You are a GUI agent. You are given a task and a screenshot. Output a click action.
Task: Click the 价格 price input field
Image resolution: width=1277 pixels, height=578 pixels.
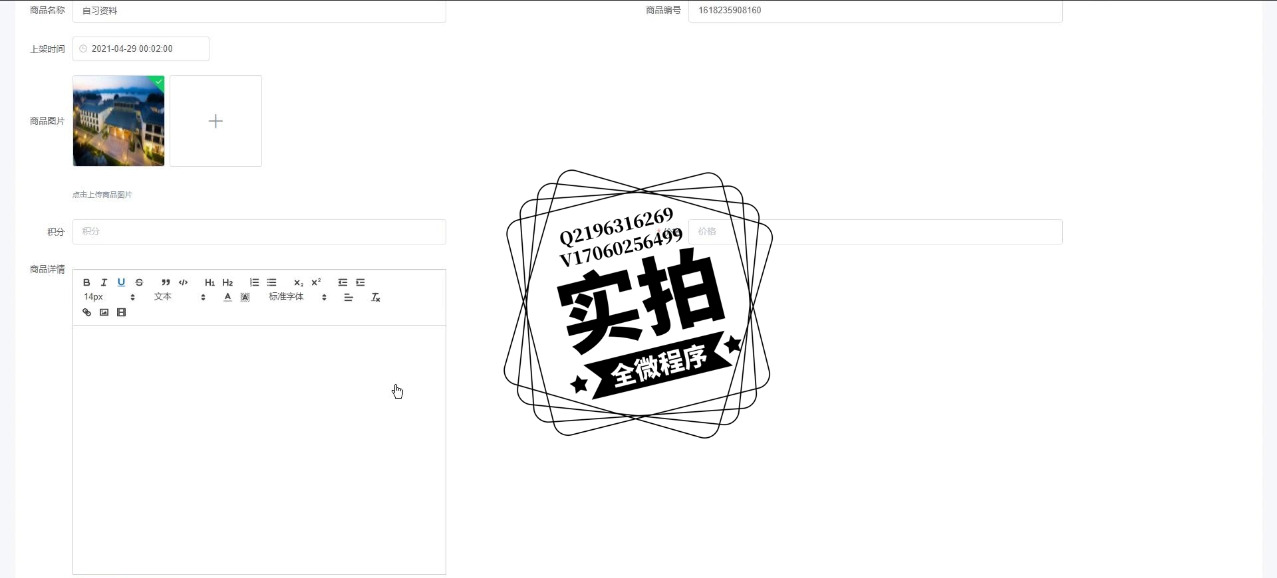pos(875,232)
